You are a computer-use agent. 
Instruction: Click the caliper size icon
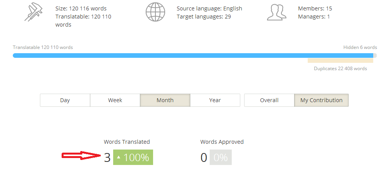34,13
